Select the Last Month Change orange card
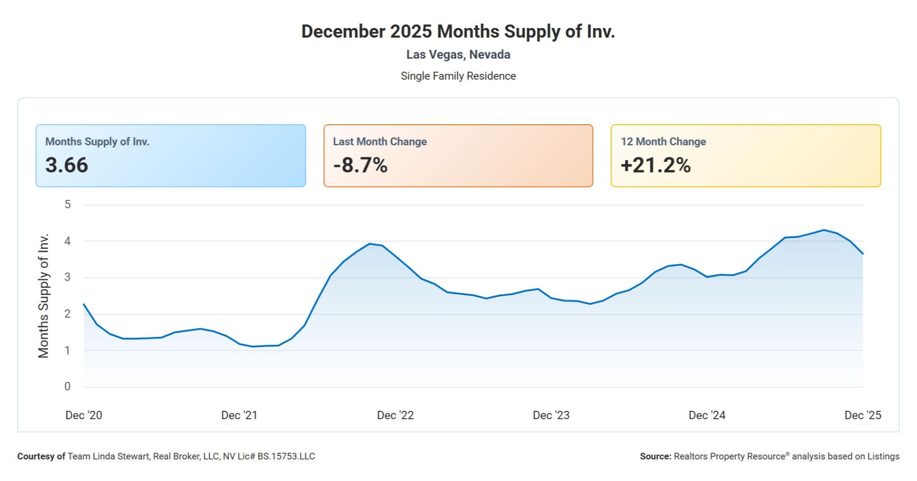Viewport: 917px width, 481px height. 458,155
